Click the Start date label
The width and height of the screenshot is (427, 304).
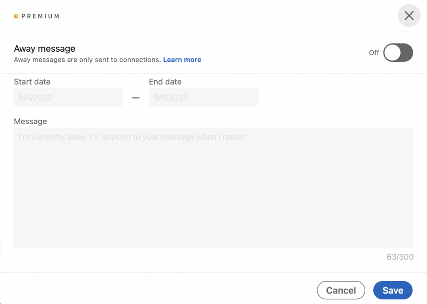coord(32,82)
